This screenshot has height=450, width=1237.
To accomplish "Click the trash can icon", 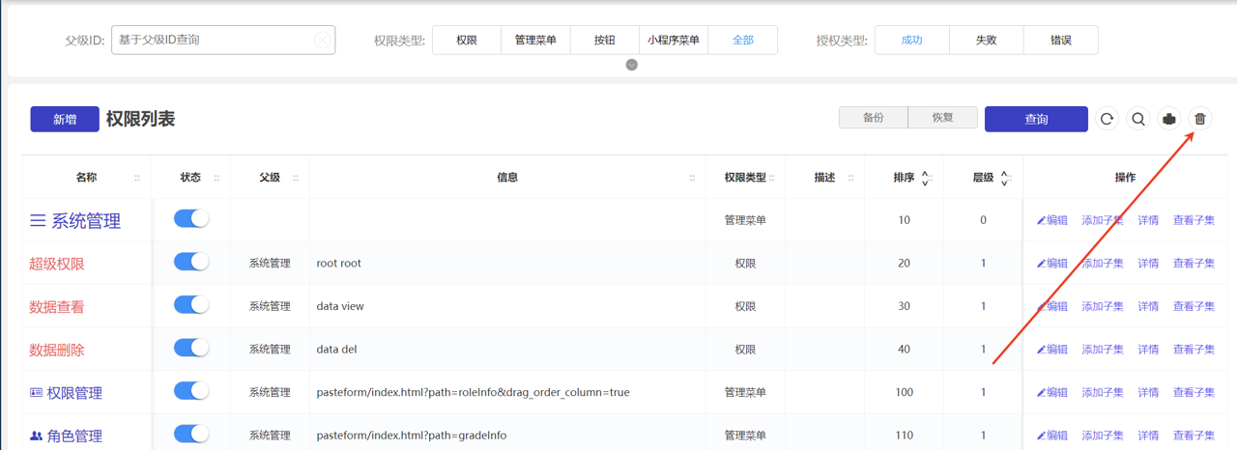I will point(1200,119).
